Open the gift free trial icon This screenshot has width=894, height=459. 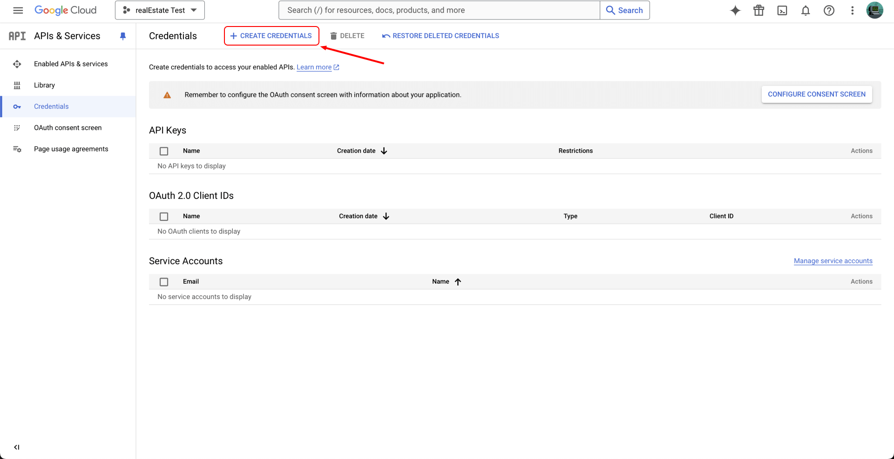click(x=759, y=10)
